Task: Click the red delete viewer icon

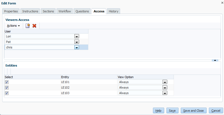Action: click(x=34, y=26)
